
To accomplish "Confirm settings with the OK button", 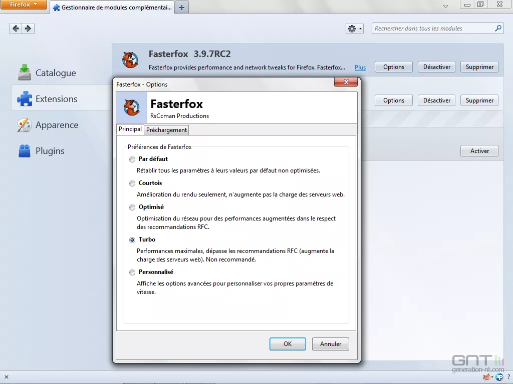I will point(287,343).
